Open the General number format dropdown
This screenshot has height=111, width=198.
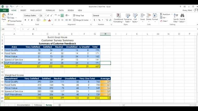pyautogui.click(x=111, y=15)
